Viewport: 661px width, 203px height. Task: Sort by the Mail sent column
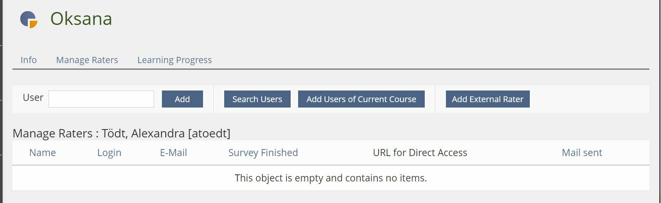tap(582, 153)
